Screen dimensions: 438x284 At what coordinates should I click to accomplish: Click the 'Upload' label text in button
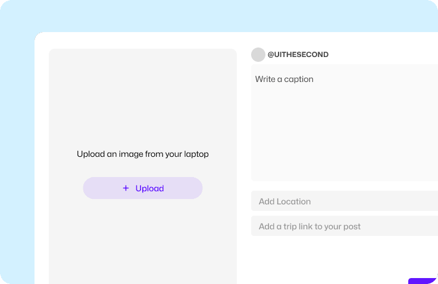point(149,188)
